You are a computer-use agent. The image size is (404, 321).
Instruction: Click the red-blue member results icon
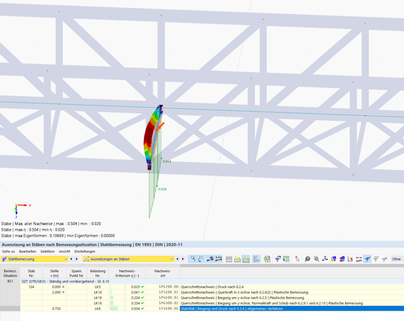pos(359,259)
